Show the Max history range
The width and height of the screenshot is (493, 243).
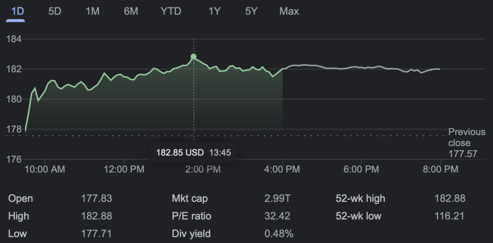pos(289,11)
